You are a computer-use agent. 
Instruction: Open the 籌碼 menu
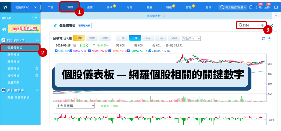tap(110, 7)
